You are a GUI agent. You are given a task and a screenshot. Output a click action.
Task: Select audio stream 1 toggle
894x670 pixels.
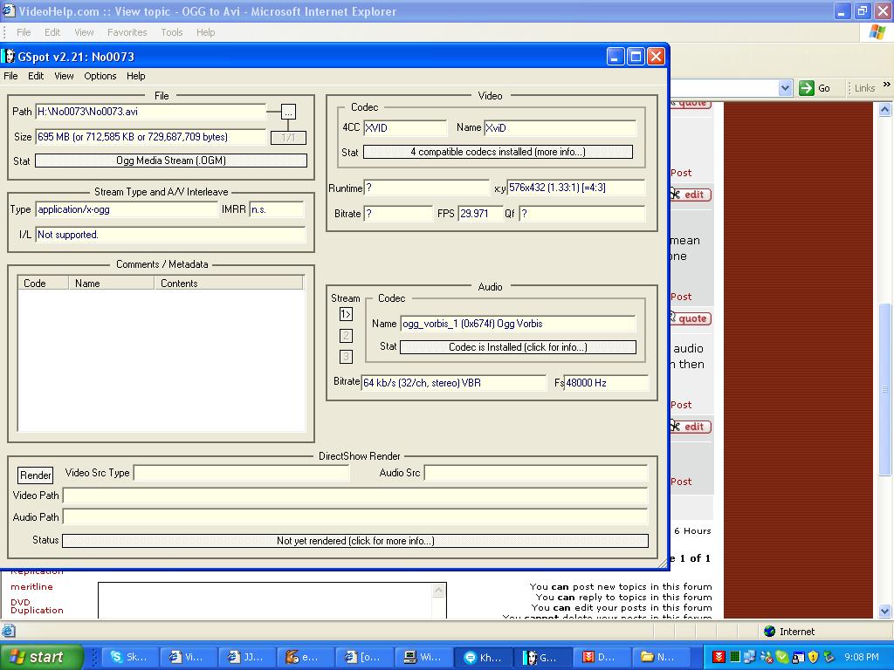[346, 314]
